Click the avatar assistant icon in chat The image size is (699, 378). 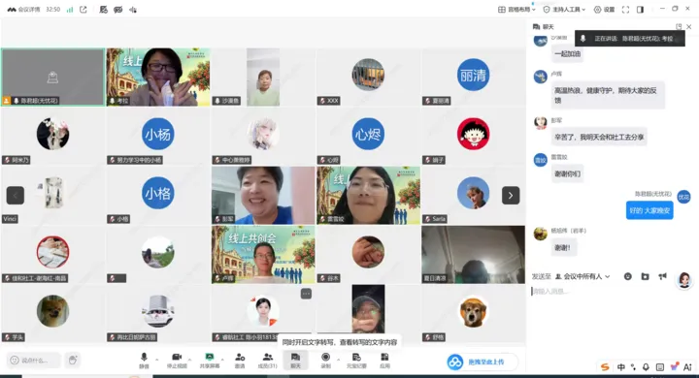(x=684, y=280)
